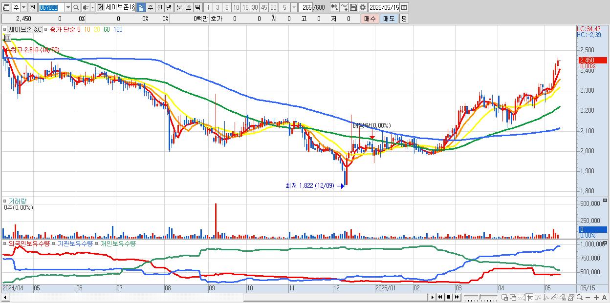Switch to second (초) chart period
Viewport: 610px width, 303px height.
click(188, 7)
